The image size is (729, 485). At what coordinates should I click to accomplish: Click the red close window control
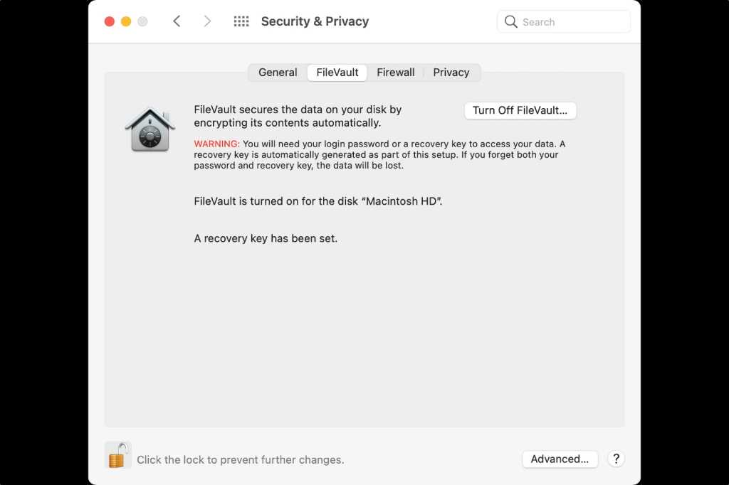pyautogui.click(x=109, y=21)
